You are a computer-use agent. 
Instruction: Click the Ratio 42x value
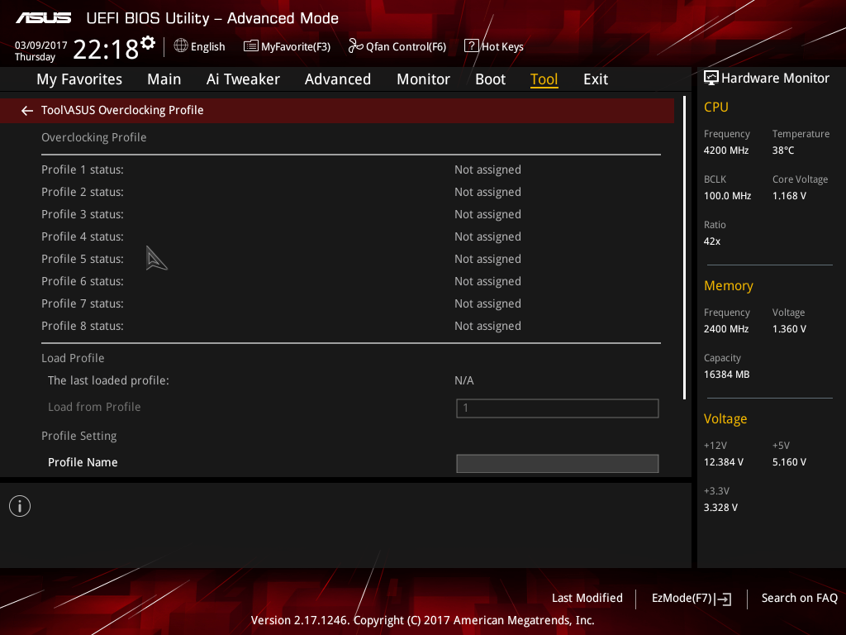(712, 241)
